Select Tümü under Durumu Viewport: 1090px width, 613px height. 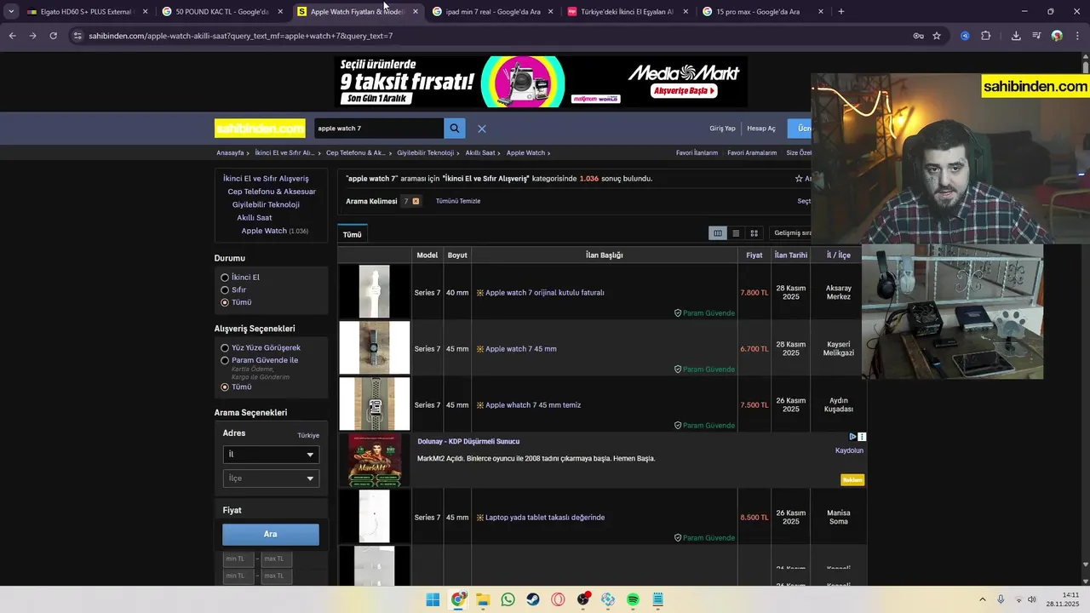tap(225, 302)
